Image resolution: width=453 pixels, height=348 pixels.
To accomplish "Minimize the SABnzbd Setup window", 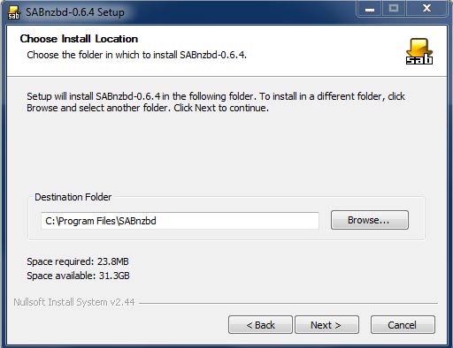I will (369, 9).
